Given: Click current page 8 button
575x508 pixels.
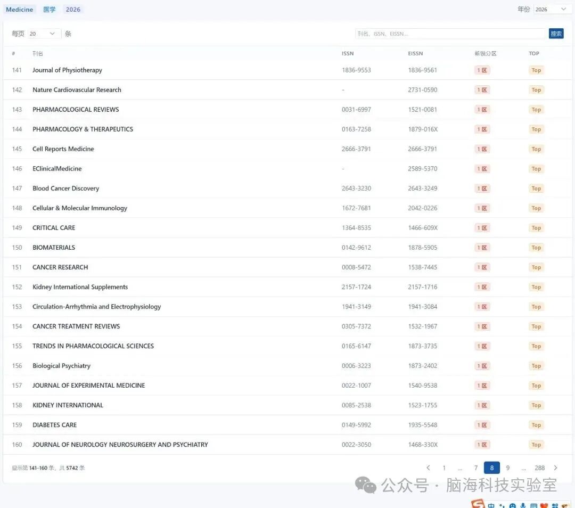Looking at the screenshot, I should [x=492, y=468].
